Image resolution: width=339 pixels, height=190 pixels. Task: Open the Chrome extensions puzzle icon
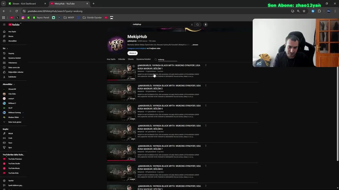coord(319,11)
